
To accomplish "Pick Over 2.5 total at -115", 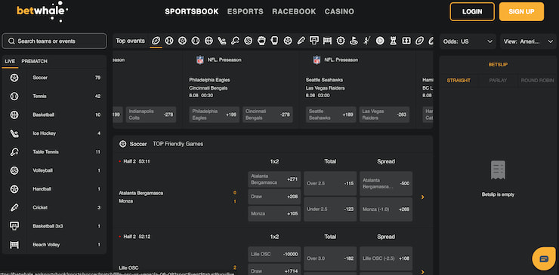I will pyautogui.click(x=330, y=184).
